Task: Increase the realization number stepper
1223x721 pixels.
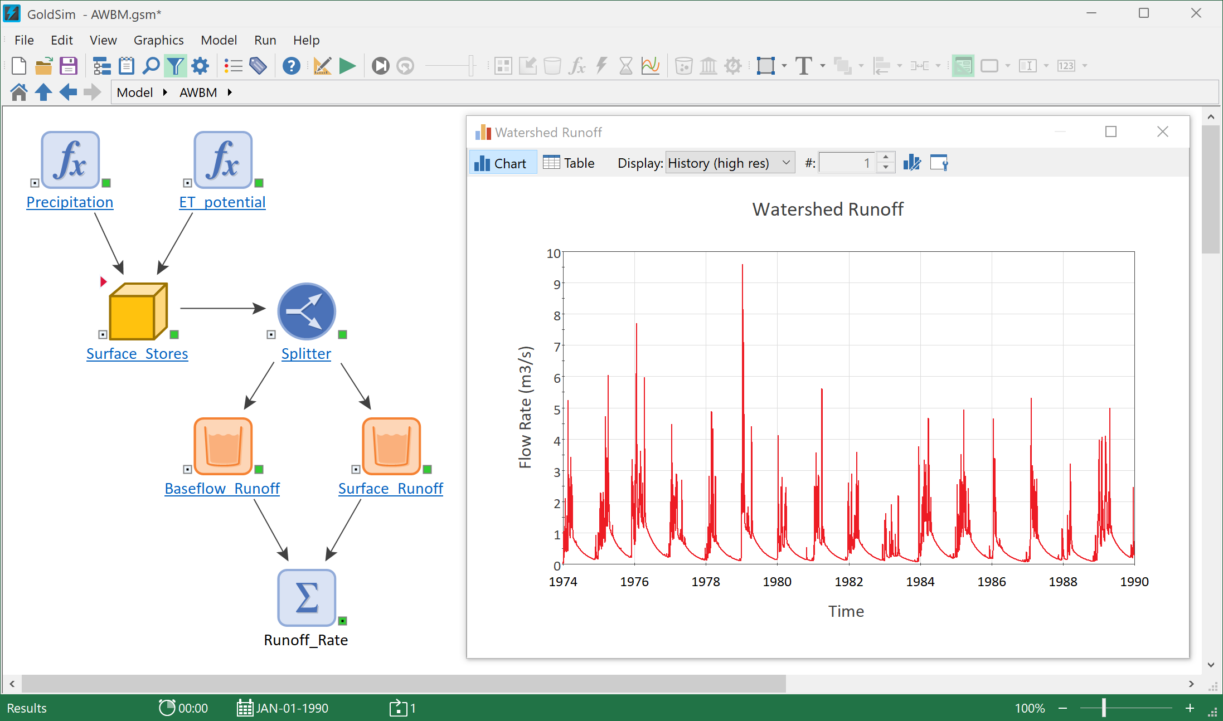Action: pos(886,158)
